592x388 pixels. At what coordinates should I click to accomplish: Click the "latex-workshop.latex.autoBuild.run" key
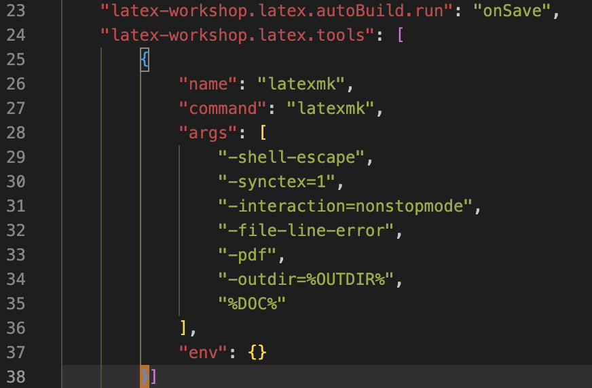[x=276, y=11]
